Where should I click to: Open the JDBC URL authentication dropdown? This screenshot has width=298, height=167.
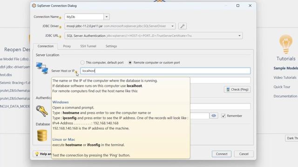click(239, 36)
